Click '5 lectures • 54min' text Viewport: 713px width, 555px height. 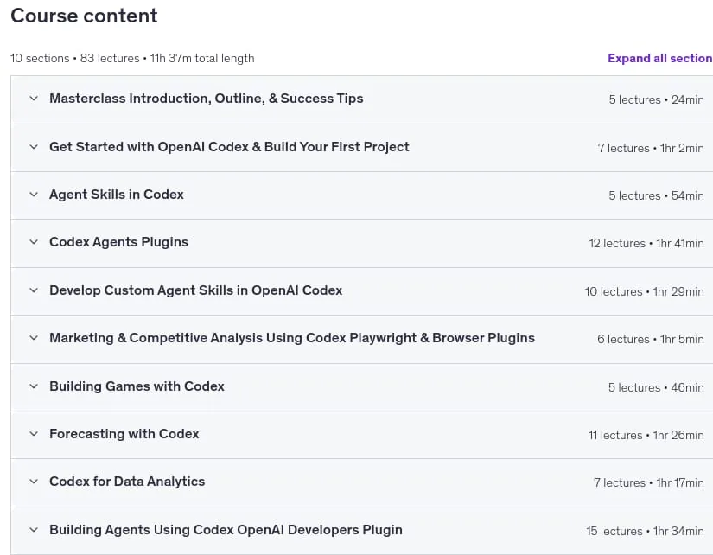(x=656, y=195)
